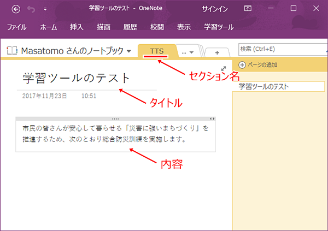The height and width of the screenshot is (231, 328).
Task: Click the note container top handle dots
Action: (115, 119)
